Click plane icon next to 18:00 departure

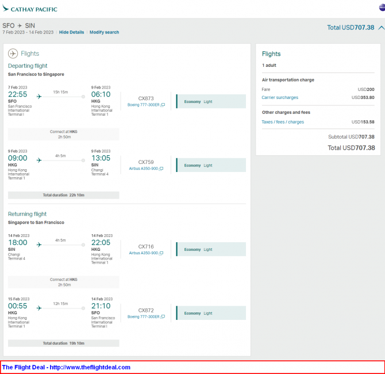(39, 245)
